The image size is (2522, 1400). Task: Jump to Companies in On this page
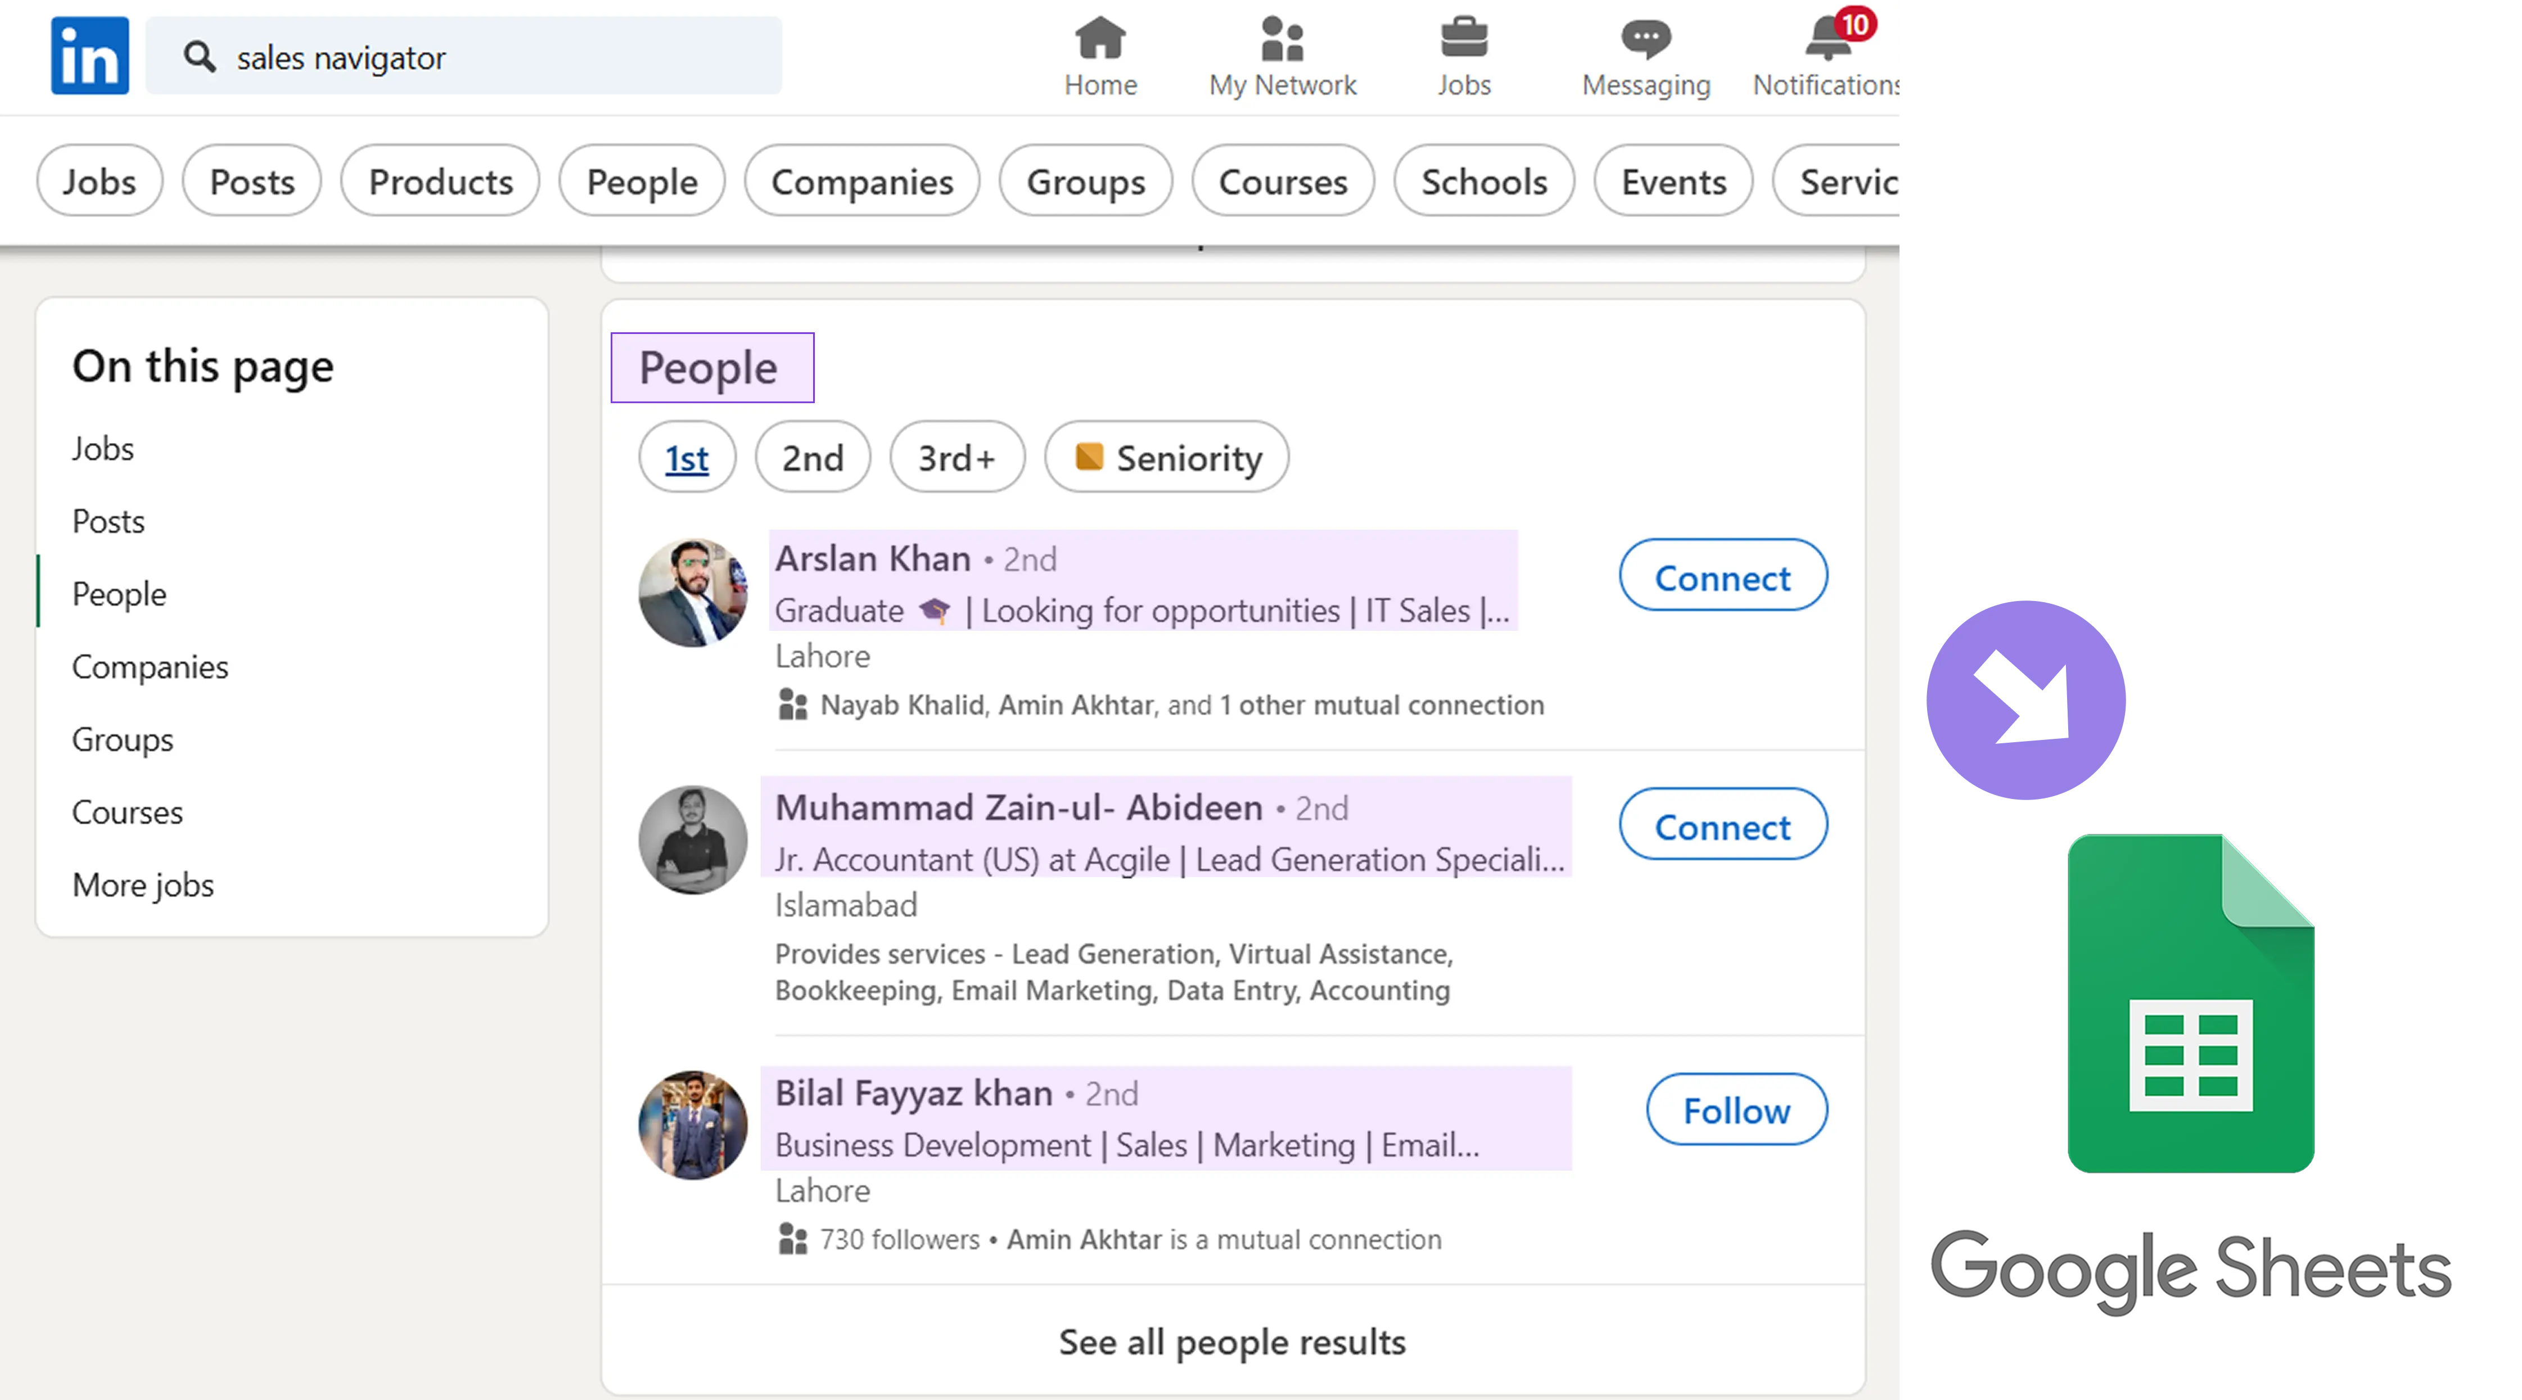(x=150, y=667)
